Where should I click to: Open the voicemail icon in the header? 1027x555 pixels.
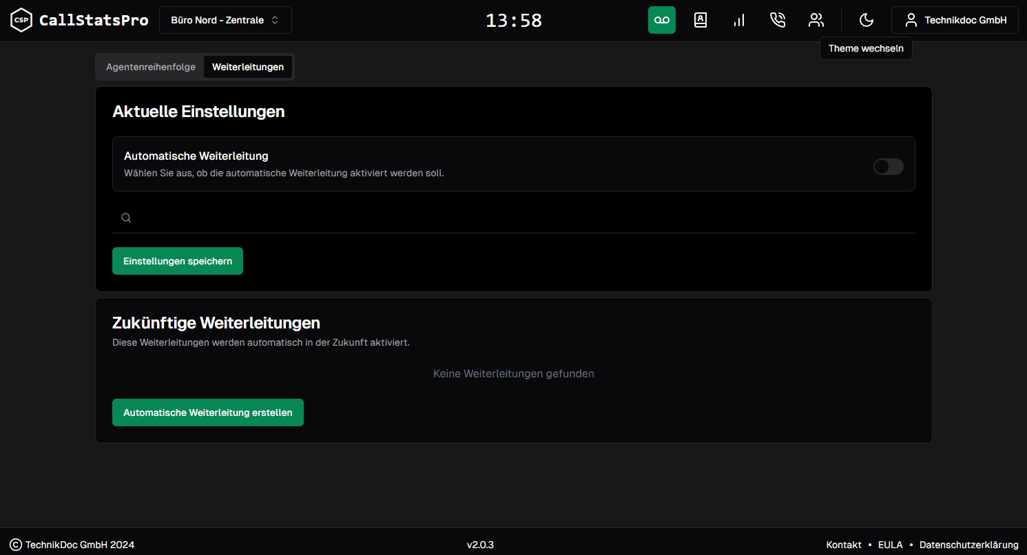661,20
